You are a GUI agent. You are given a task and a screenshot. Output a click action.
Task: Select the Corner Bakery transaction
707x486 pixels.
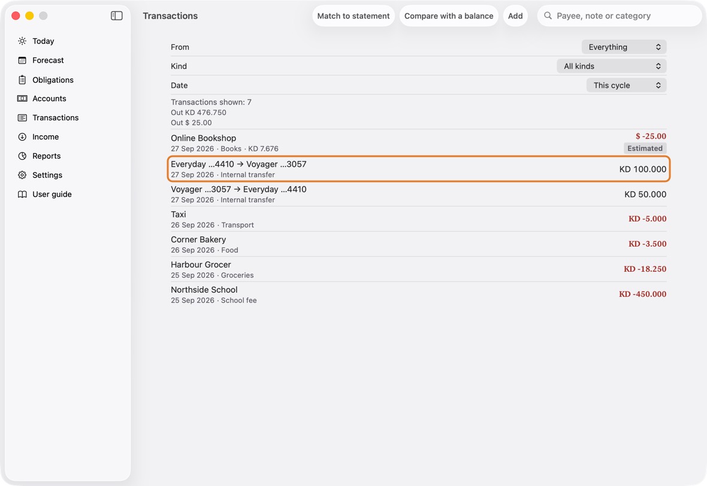tap(418, 245)
